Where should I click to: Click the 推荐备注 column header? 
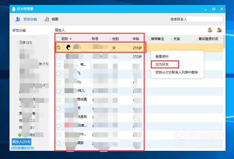pyautogui.click(x=157, y=39)
